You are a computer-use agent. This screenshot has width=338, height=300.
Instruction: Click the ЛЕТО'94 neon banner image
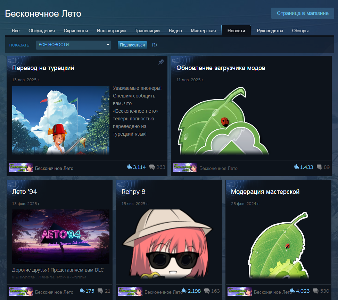point(61,237)
